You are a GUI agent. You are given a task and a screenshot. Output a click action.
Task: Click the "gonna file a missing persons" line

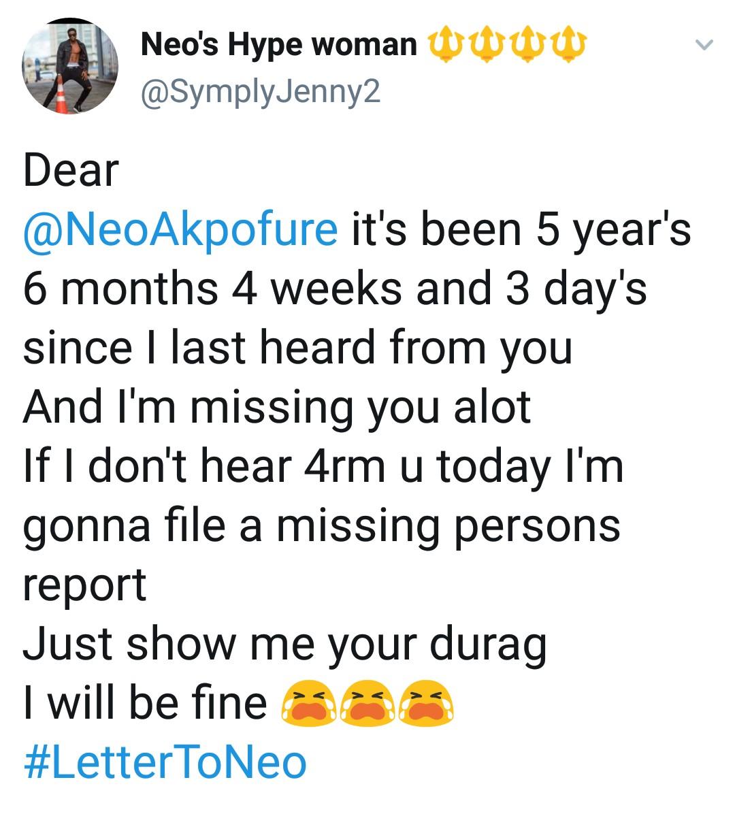click(321, 525)
